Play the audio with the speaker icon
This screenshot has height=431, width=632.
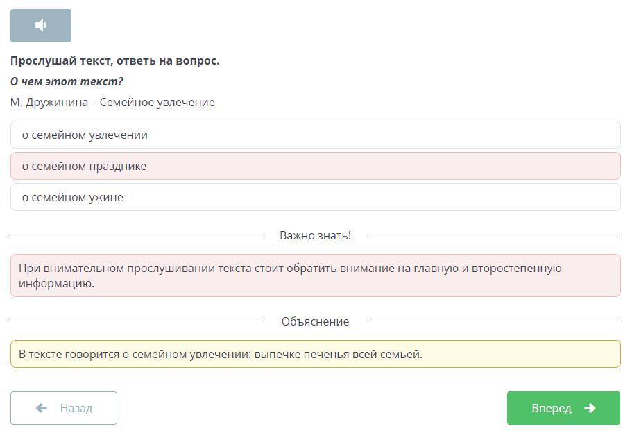(41, 26)
